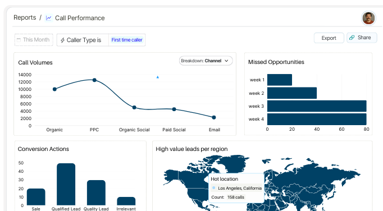
Task: Select the Organic Social data point
Action: pos(134,107)
